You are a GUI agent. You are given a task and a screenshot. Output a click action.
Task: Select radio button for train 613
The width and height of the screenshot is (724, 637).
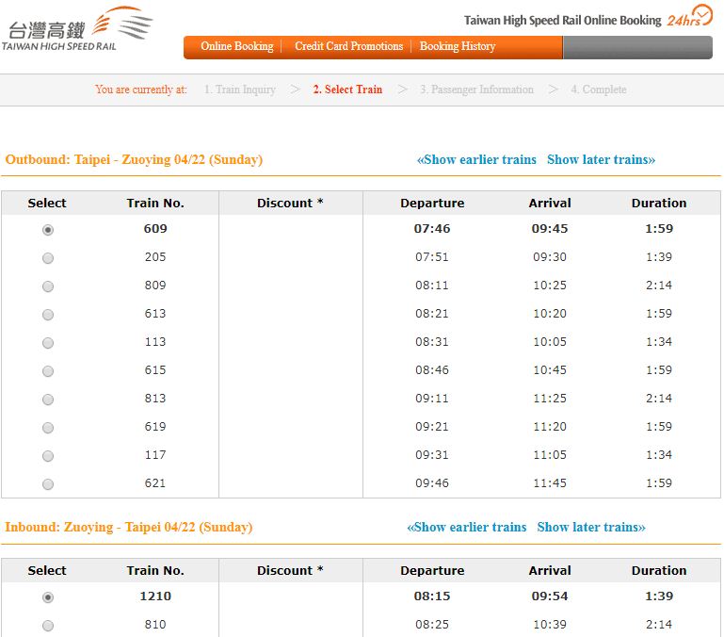click(48, 315)
